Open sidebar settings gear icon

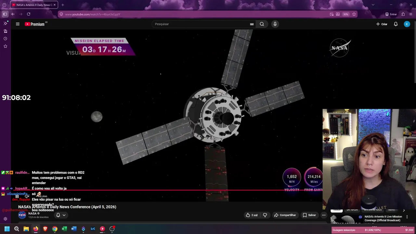pos(5,219)
